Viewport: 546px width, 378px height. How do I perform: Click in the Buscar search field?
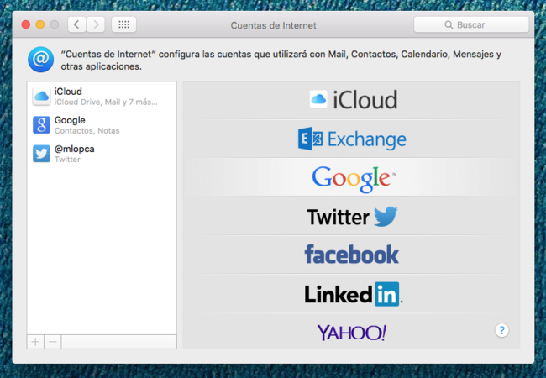coord(471,24)
